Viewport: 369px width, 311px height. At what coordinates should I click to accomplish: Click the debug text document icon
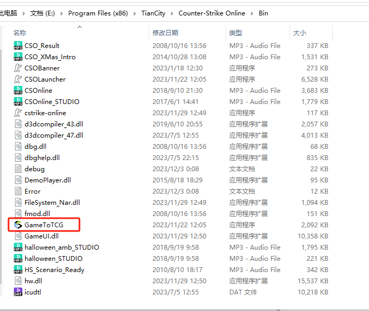coord(18,169)
